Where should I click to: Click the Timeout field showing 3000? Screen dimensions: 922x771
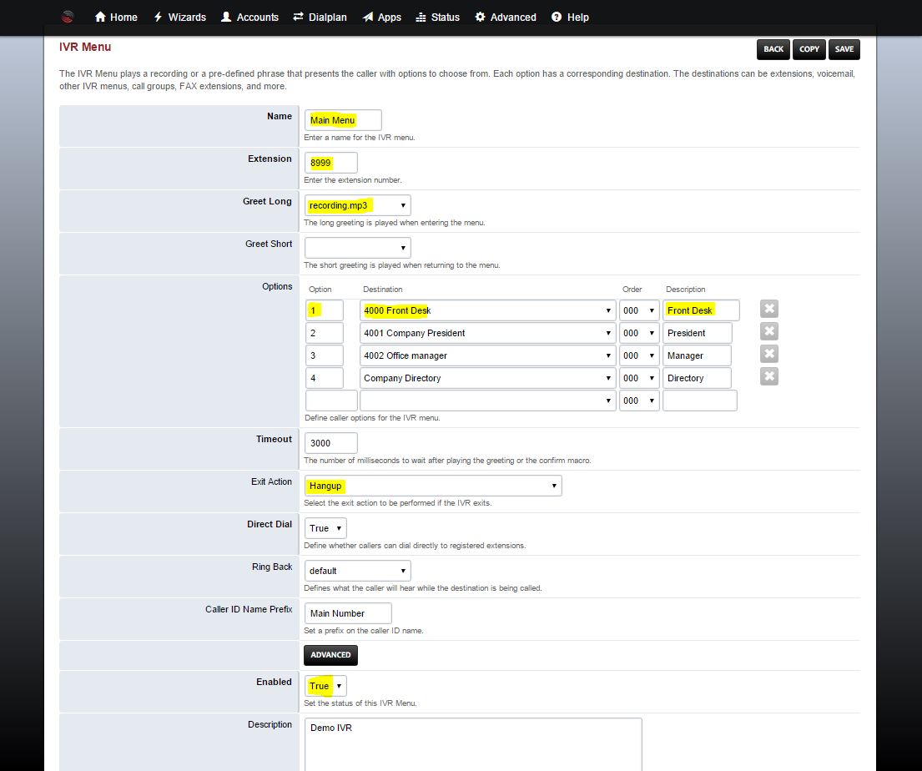[x=330, y=443]
